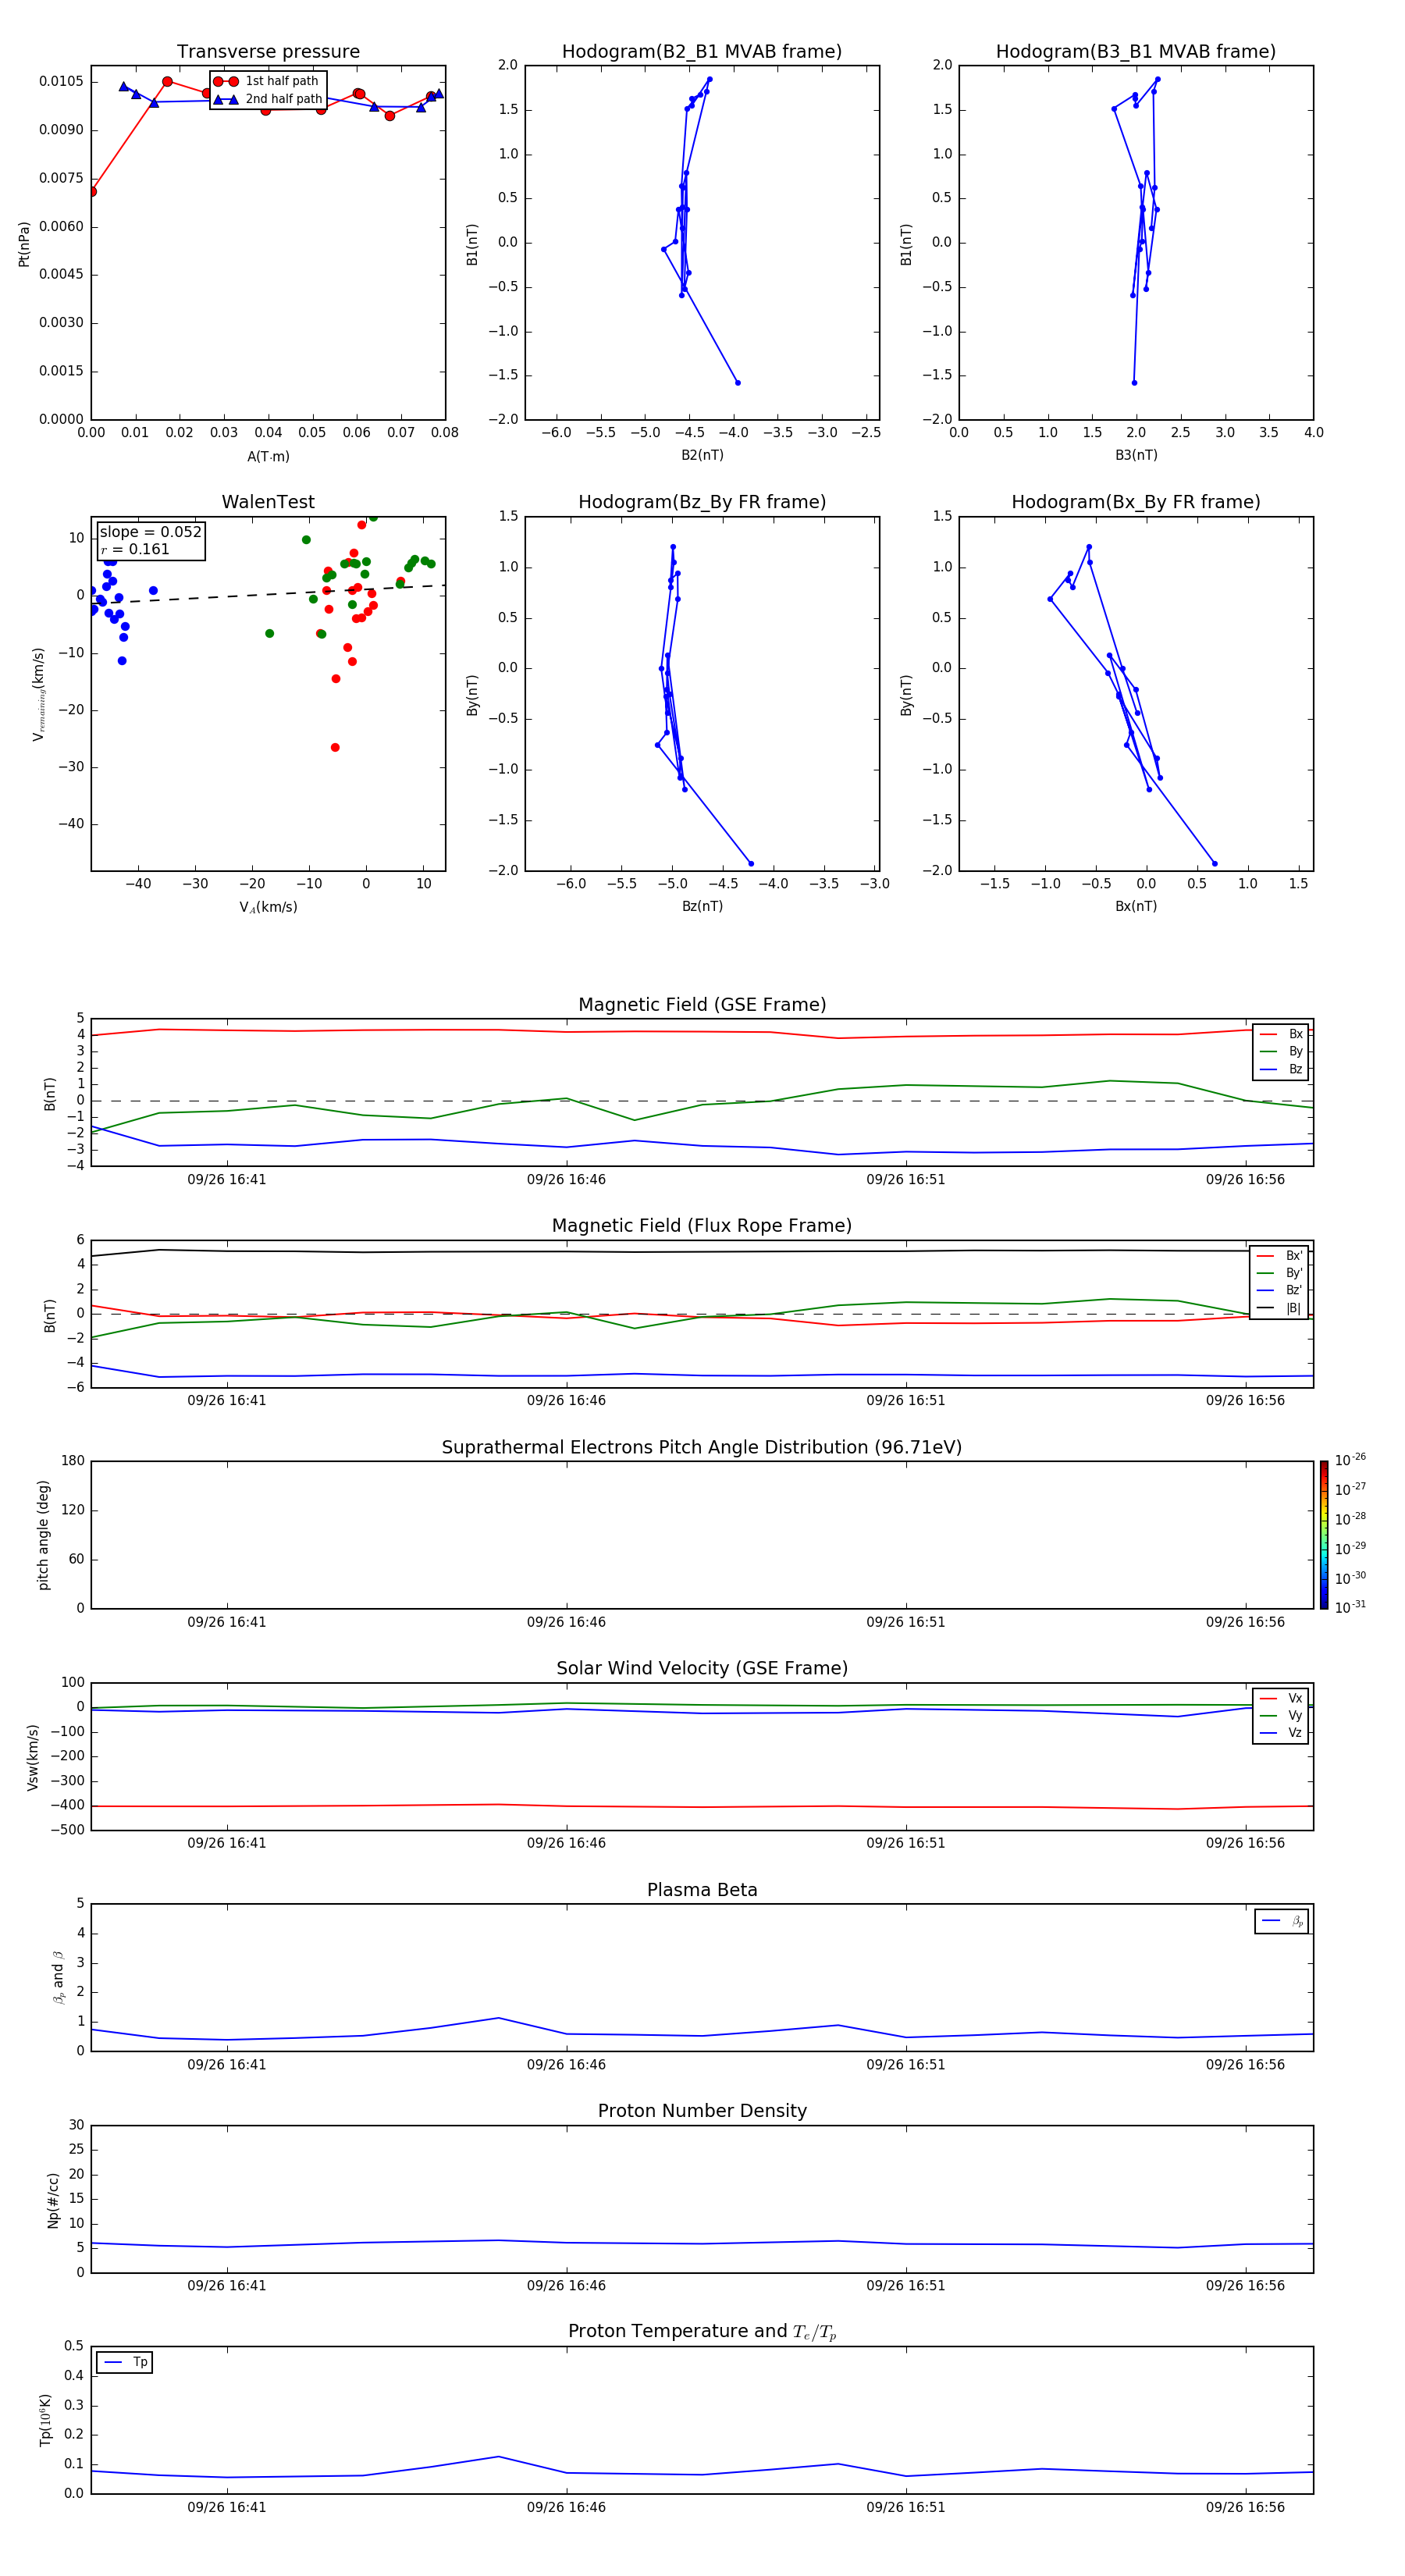Click the 'Hodogram(Bx_By FR frame)' title
1405x2576 pixels.
[x=1136, y=502]
